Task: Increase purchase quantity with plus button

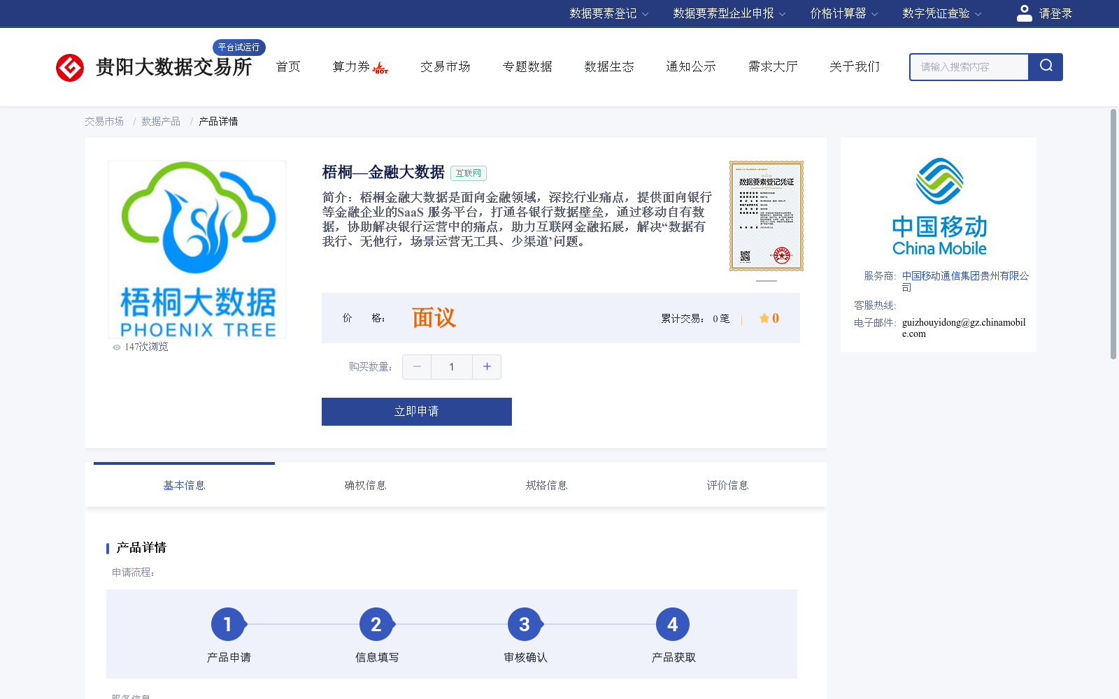Action: (487, 367)
